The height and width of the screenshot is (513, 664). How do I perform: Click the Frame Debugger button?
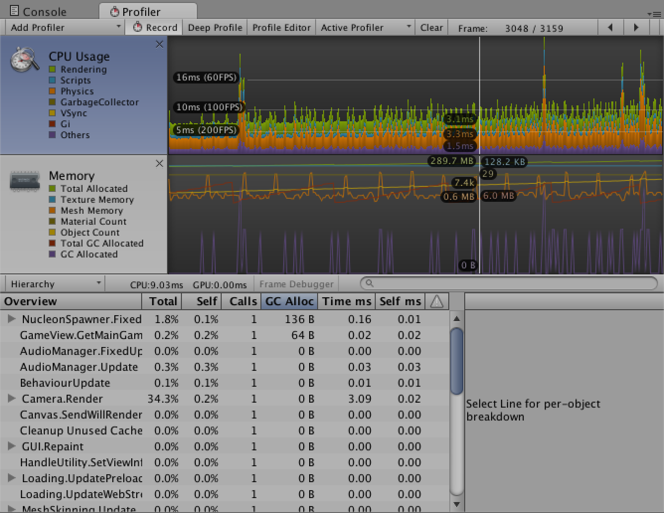click(296, 284)
